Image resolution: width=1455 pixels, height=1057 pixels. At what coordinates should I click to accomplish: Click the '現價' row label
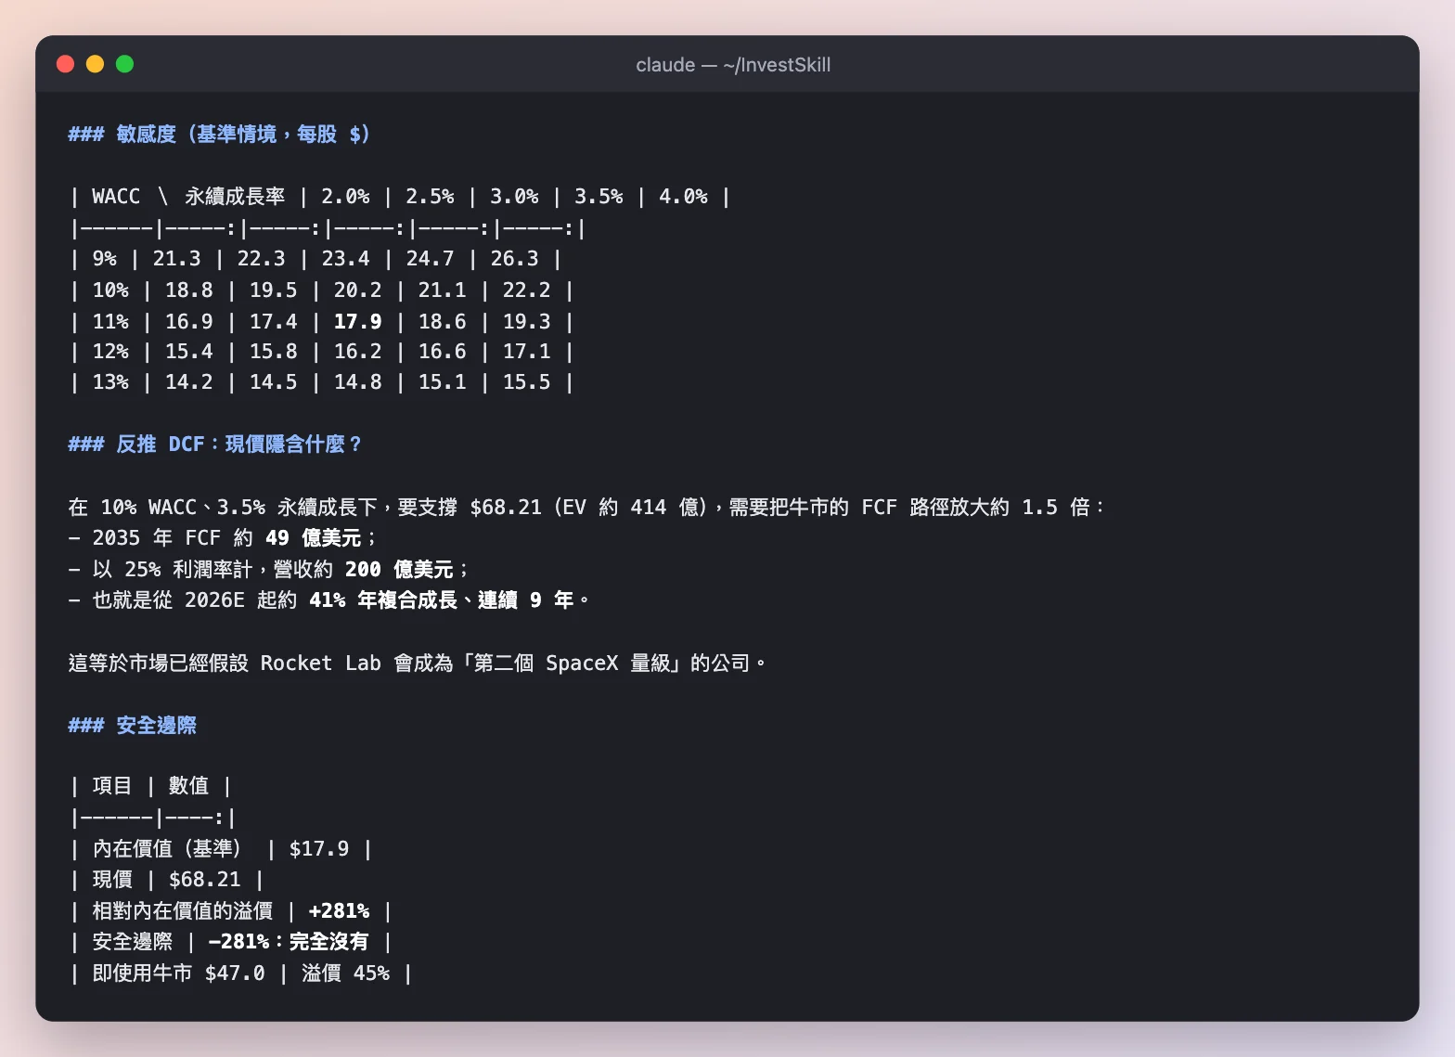[112, 880]
